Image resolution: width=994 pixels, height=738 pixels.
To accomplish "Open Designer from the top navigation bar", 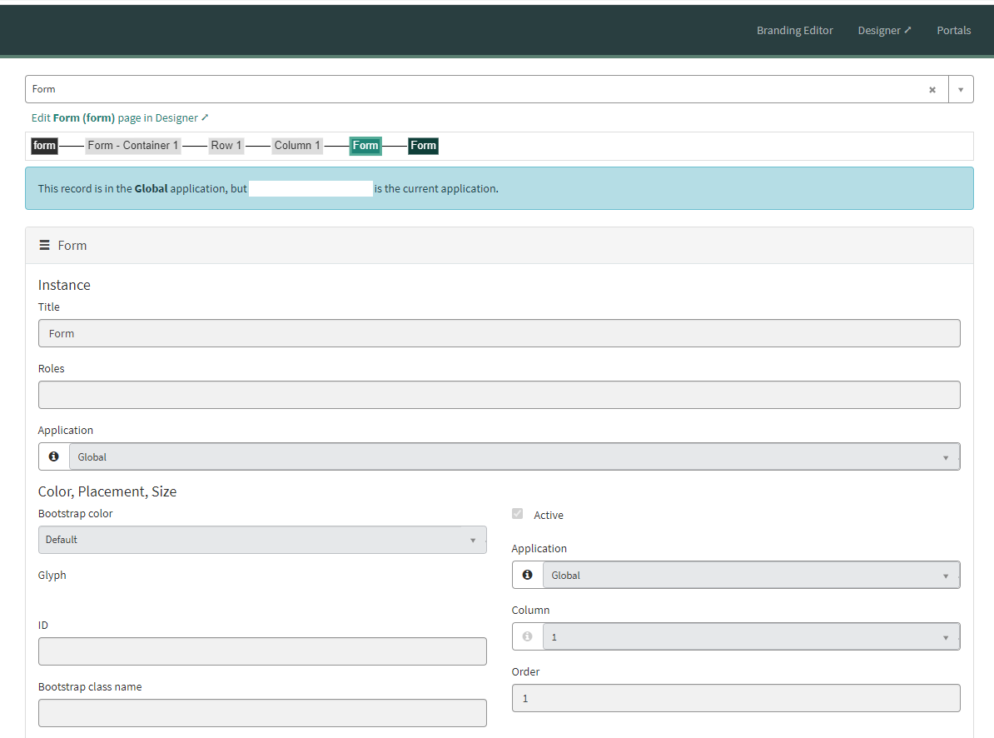I will tap(884, 30).
